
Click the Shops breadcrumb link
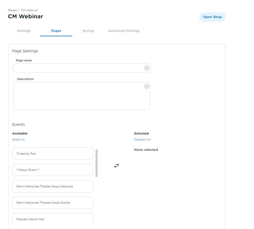coord(12,10)
